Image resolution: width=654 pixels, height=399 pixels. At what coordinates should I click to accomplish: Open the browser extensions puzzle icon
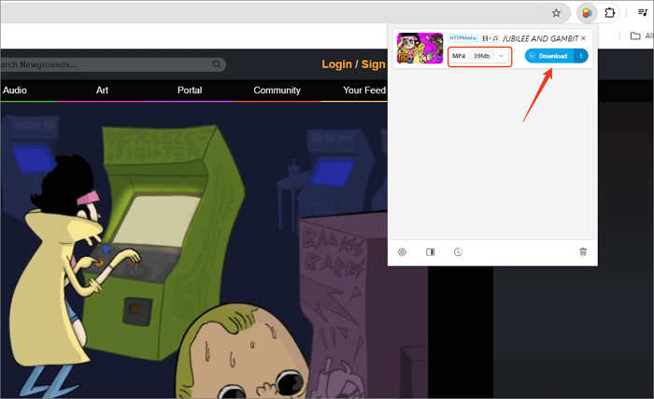tap(609, 13)
